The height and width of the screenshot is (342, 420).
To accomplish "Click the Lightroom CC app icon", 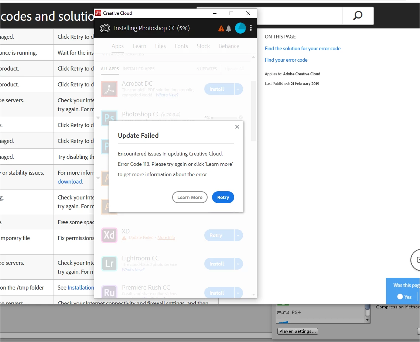I will click(109, 264).
